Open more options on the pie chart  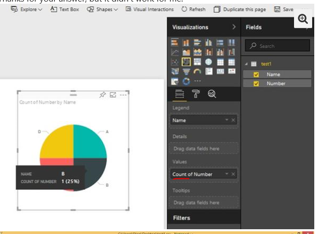click(x=123, y=94)
